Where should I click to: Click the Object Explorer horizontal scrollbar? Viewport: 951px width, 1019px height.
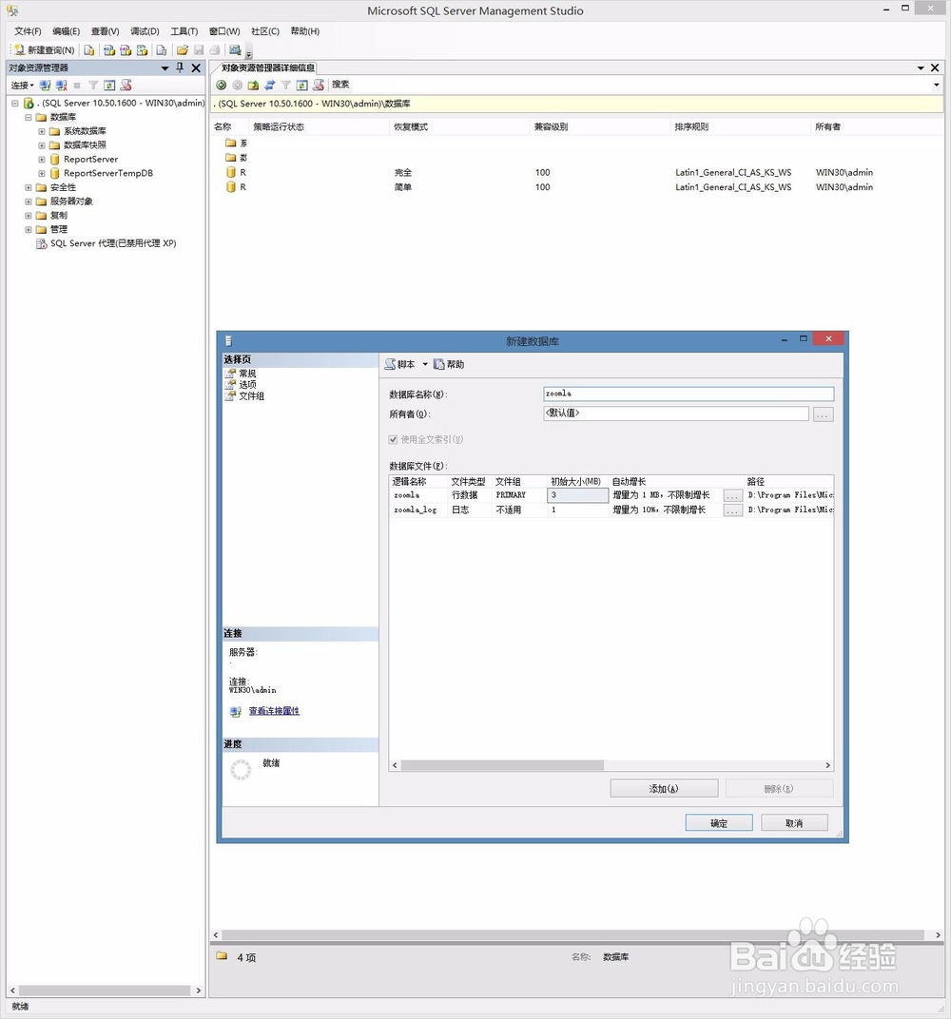pyautogui.click(x=107, y=990)
